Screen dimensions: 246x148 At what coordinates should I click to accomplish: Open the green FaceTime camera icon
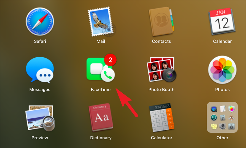coord(101,69)
